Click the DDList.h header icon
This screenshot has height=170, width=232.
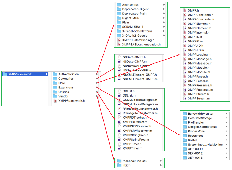(x=119, y=91)
